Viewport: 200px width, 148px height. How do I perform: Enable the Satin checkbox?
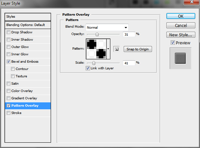coord(8,84)
